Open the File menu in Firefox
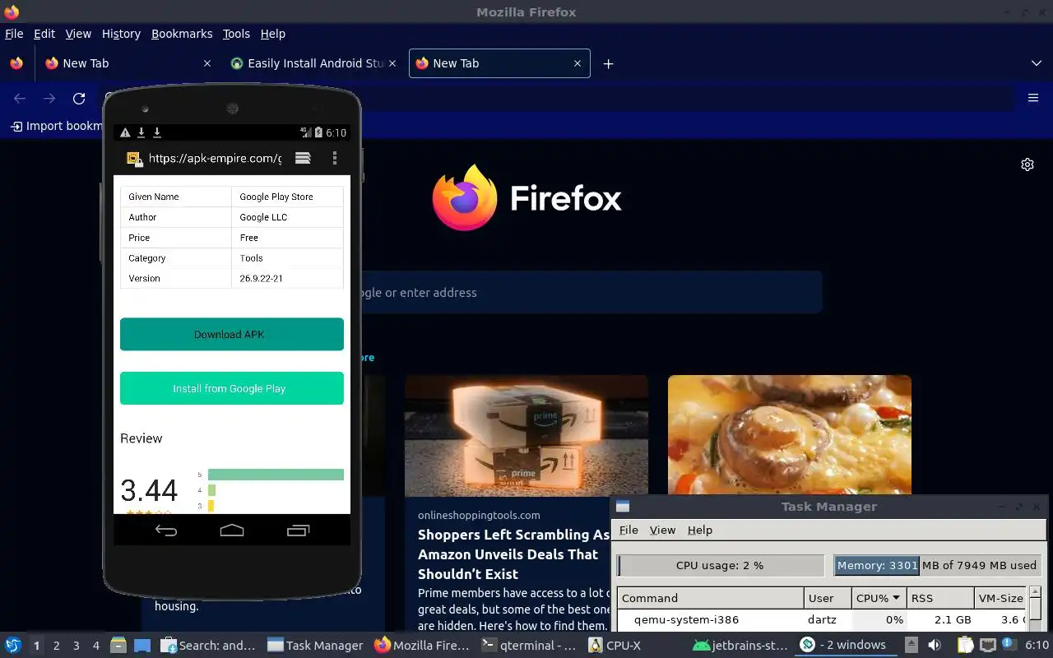The image size is (1053, 658). coord(14,34)
